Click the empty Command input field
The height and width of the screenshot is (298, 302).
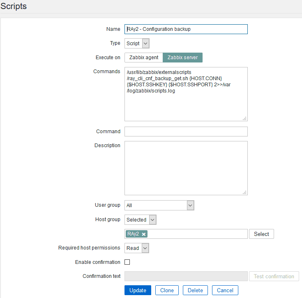(186, 132)
